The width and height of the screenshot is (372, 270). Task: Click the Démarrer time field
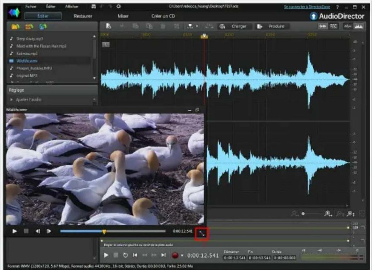click(234, 258)
